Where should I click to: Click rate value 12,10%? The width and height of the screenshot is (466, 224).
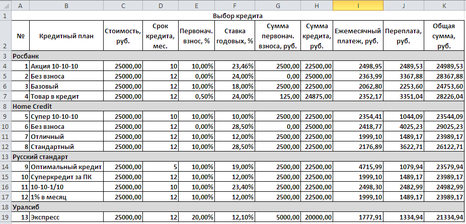coord(235,217)
